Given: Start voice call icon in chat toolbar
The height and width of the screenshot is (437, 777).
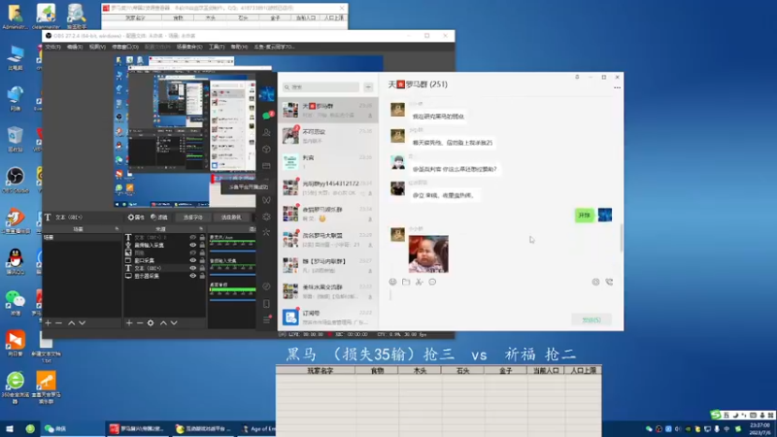Looking at the screenshot, I should point(609,282).
